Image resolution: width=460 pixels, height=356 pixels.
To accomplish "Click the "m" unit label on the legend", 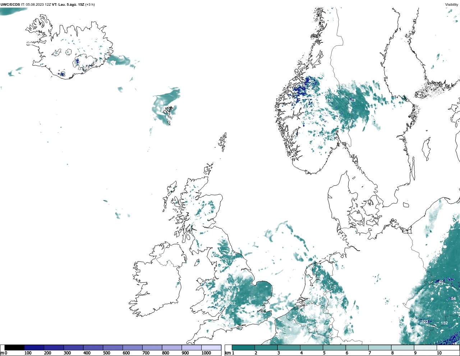I will click(x=2, y=353).
